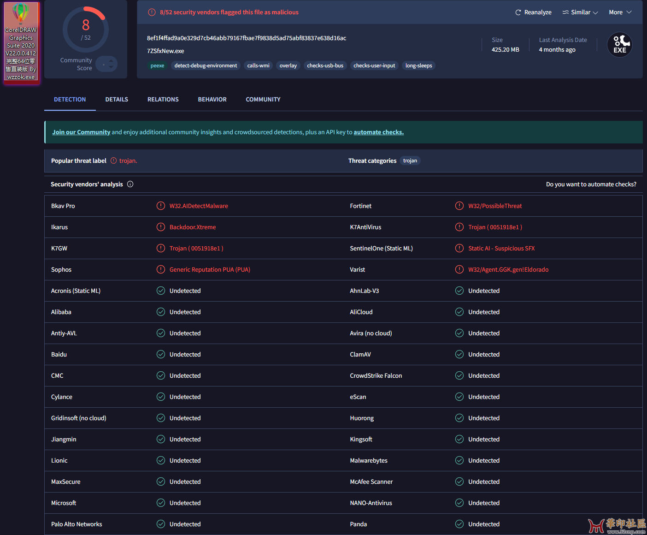Screen dimensions: 647x535
Task: Click the malicious alert icon in header
Action: [152, 12]
